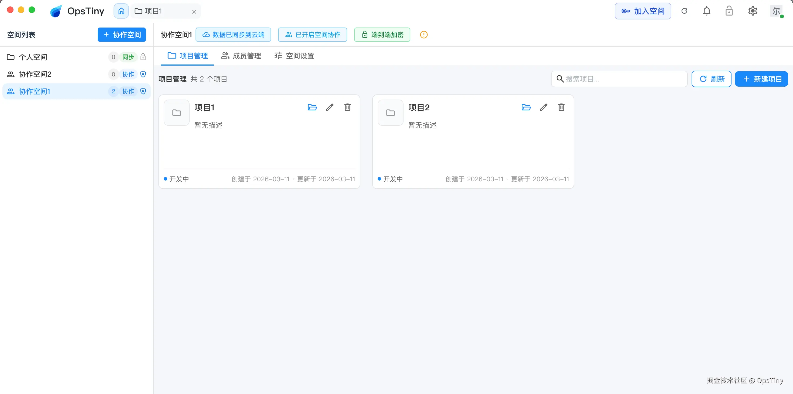Delete 项目2 with trash icon
The width and height of the screenshot is (793, 394).
pyautogui.click(x=561, y=107)
